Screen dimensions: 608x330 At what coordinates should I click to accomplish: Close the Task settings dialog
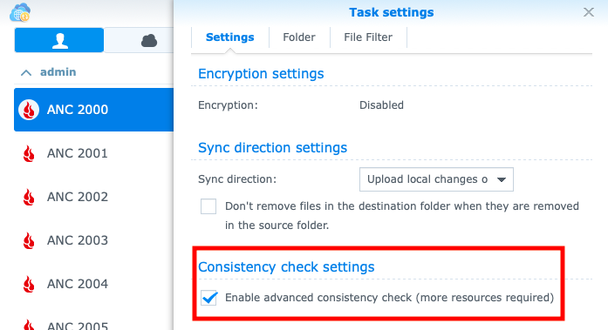[x=589, y=12]
